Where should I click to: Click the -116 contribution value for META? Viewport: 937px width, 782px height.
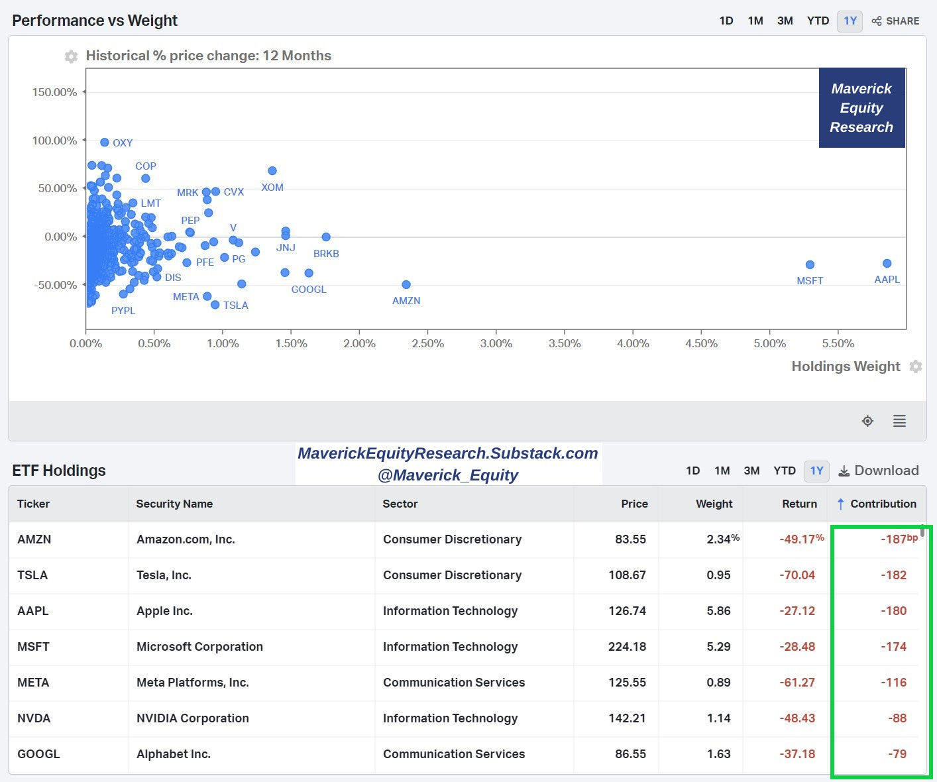pyautogui.click(x=893, y=683)
